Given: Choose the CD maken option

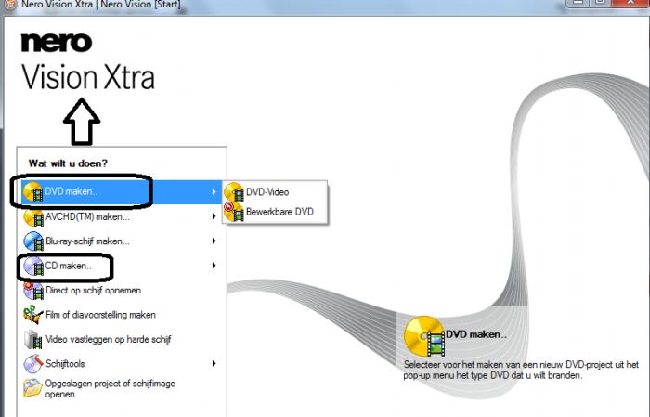Looking at the screenshot, I should (122, 266).
